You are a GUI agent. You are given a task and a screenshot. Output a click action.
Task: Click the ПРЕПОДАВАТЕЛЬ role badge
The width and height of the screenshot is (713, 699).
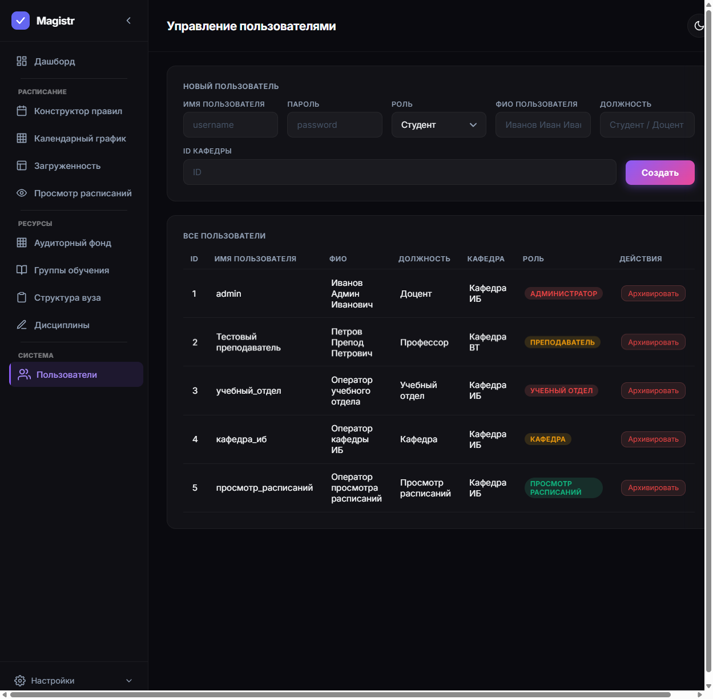click(x=562, y=342)
